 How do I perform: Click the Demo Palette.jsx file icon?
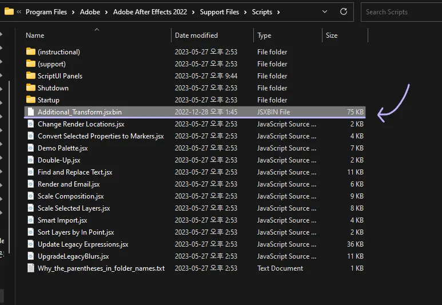(31, 148)
